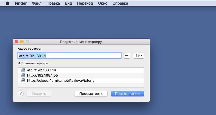Open the Справка menu

click(120, 4)
